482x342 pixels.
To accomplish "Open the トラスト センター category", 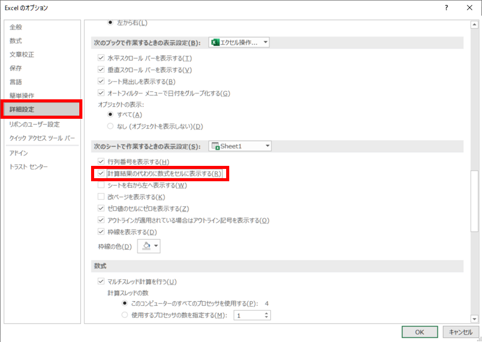I will 29,167.
